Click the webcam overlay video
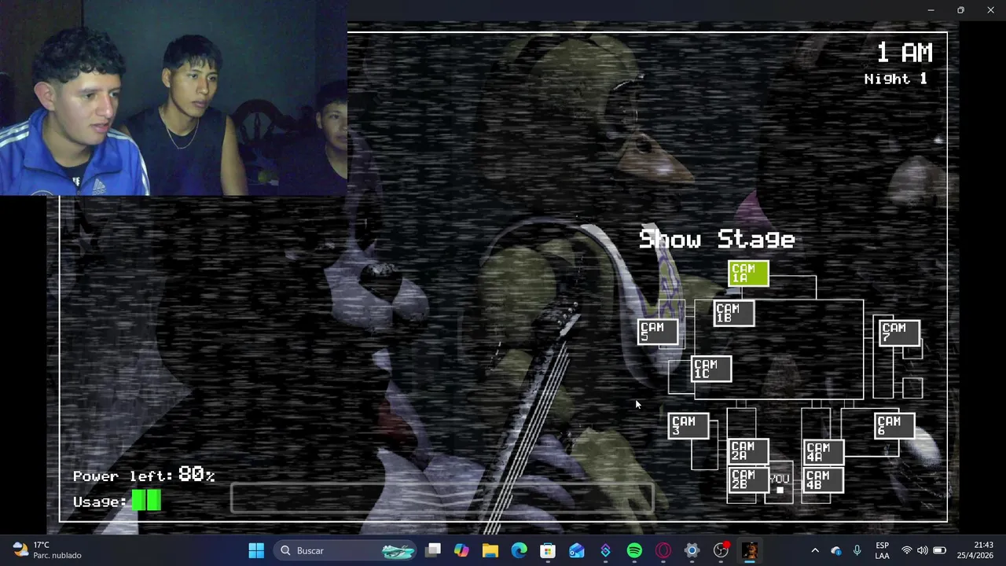Viewport: 1006px width, 566px height. (174, 97)
